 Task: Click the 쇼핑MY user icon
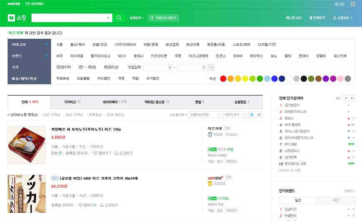(334, 18)
